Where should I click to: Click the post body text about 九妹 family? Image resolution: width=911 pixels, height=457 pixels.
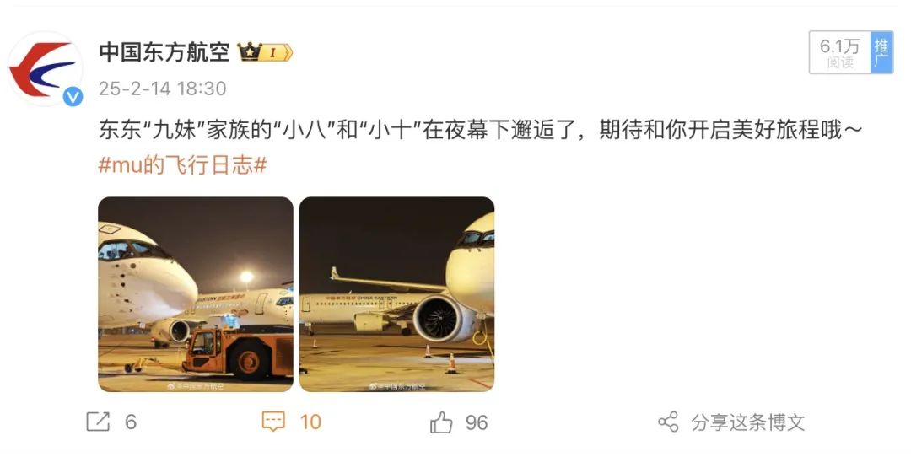coord(480,131)
